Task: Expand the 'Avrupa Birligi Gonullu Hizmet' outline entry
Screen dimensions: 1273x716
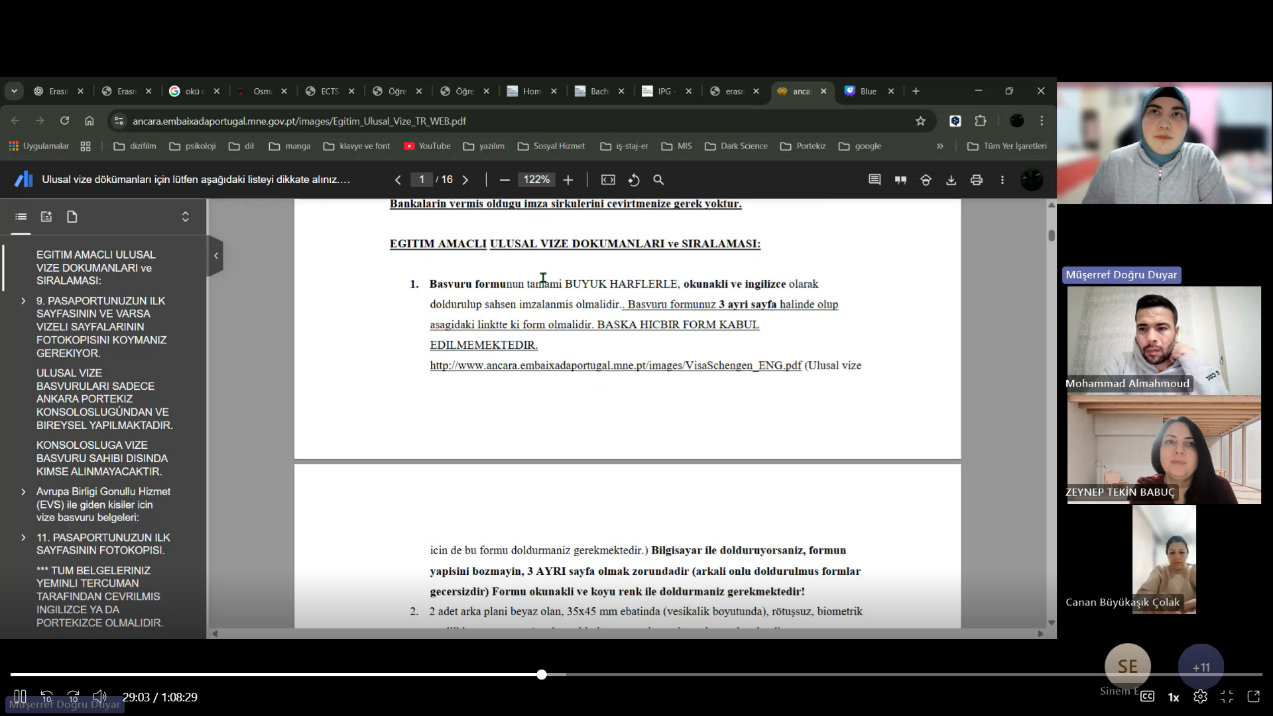Action: (x=23, y=492)
